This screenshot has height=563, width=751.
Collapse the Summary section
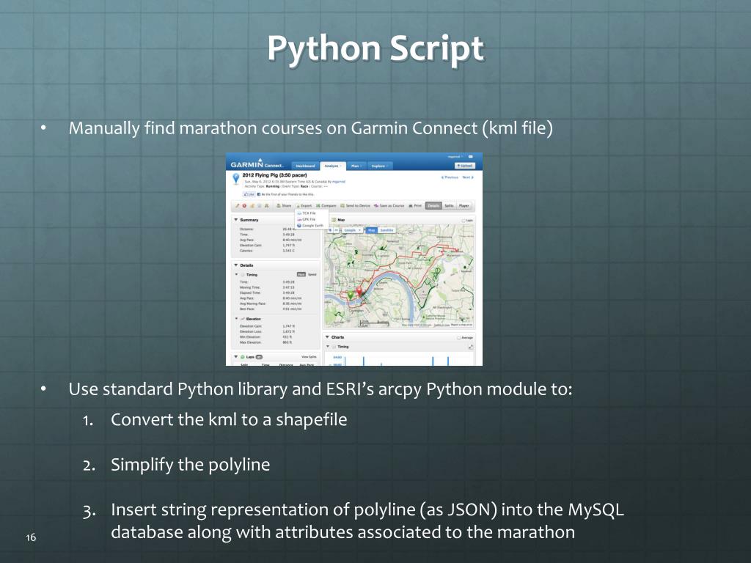tap(235, 220)
